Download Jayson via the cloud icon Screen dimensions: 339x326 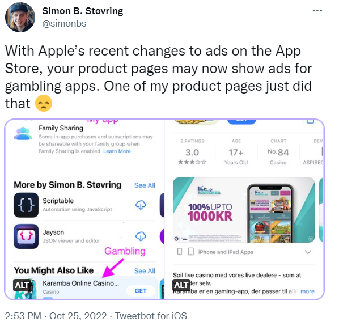(x=141, y=236)
